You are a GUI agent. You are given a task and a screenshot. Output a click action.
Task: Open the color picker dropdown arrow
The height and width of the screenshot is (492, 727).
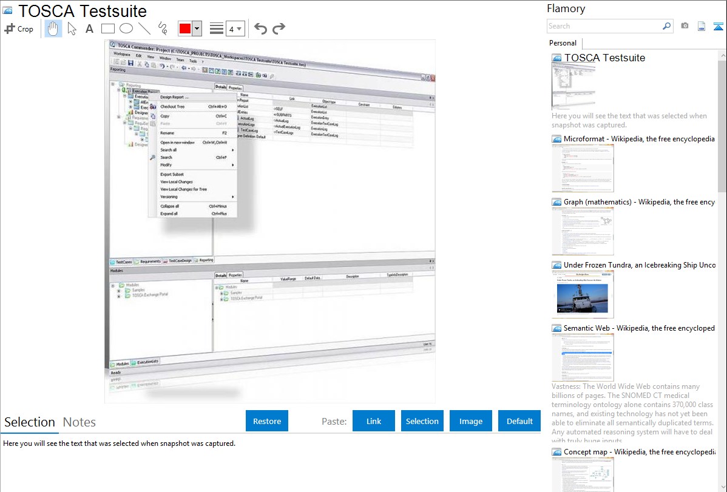197,29
